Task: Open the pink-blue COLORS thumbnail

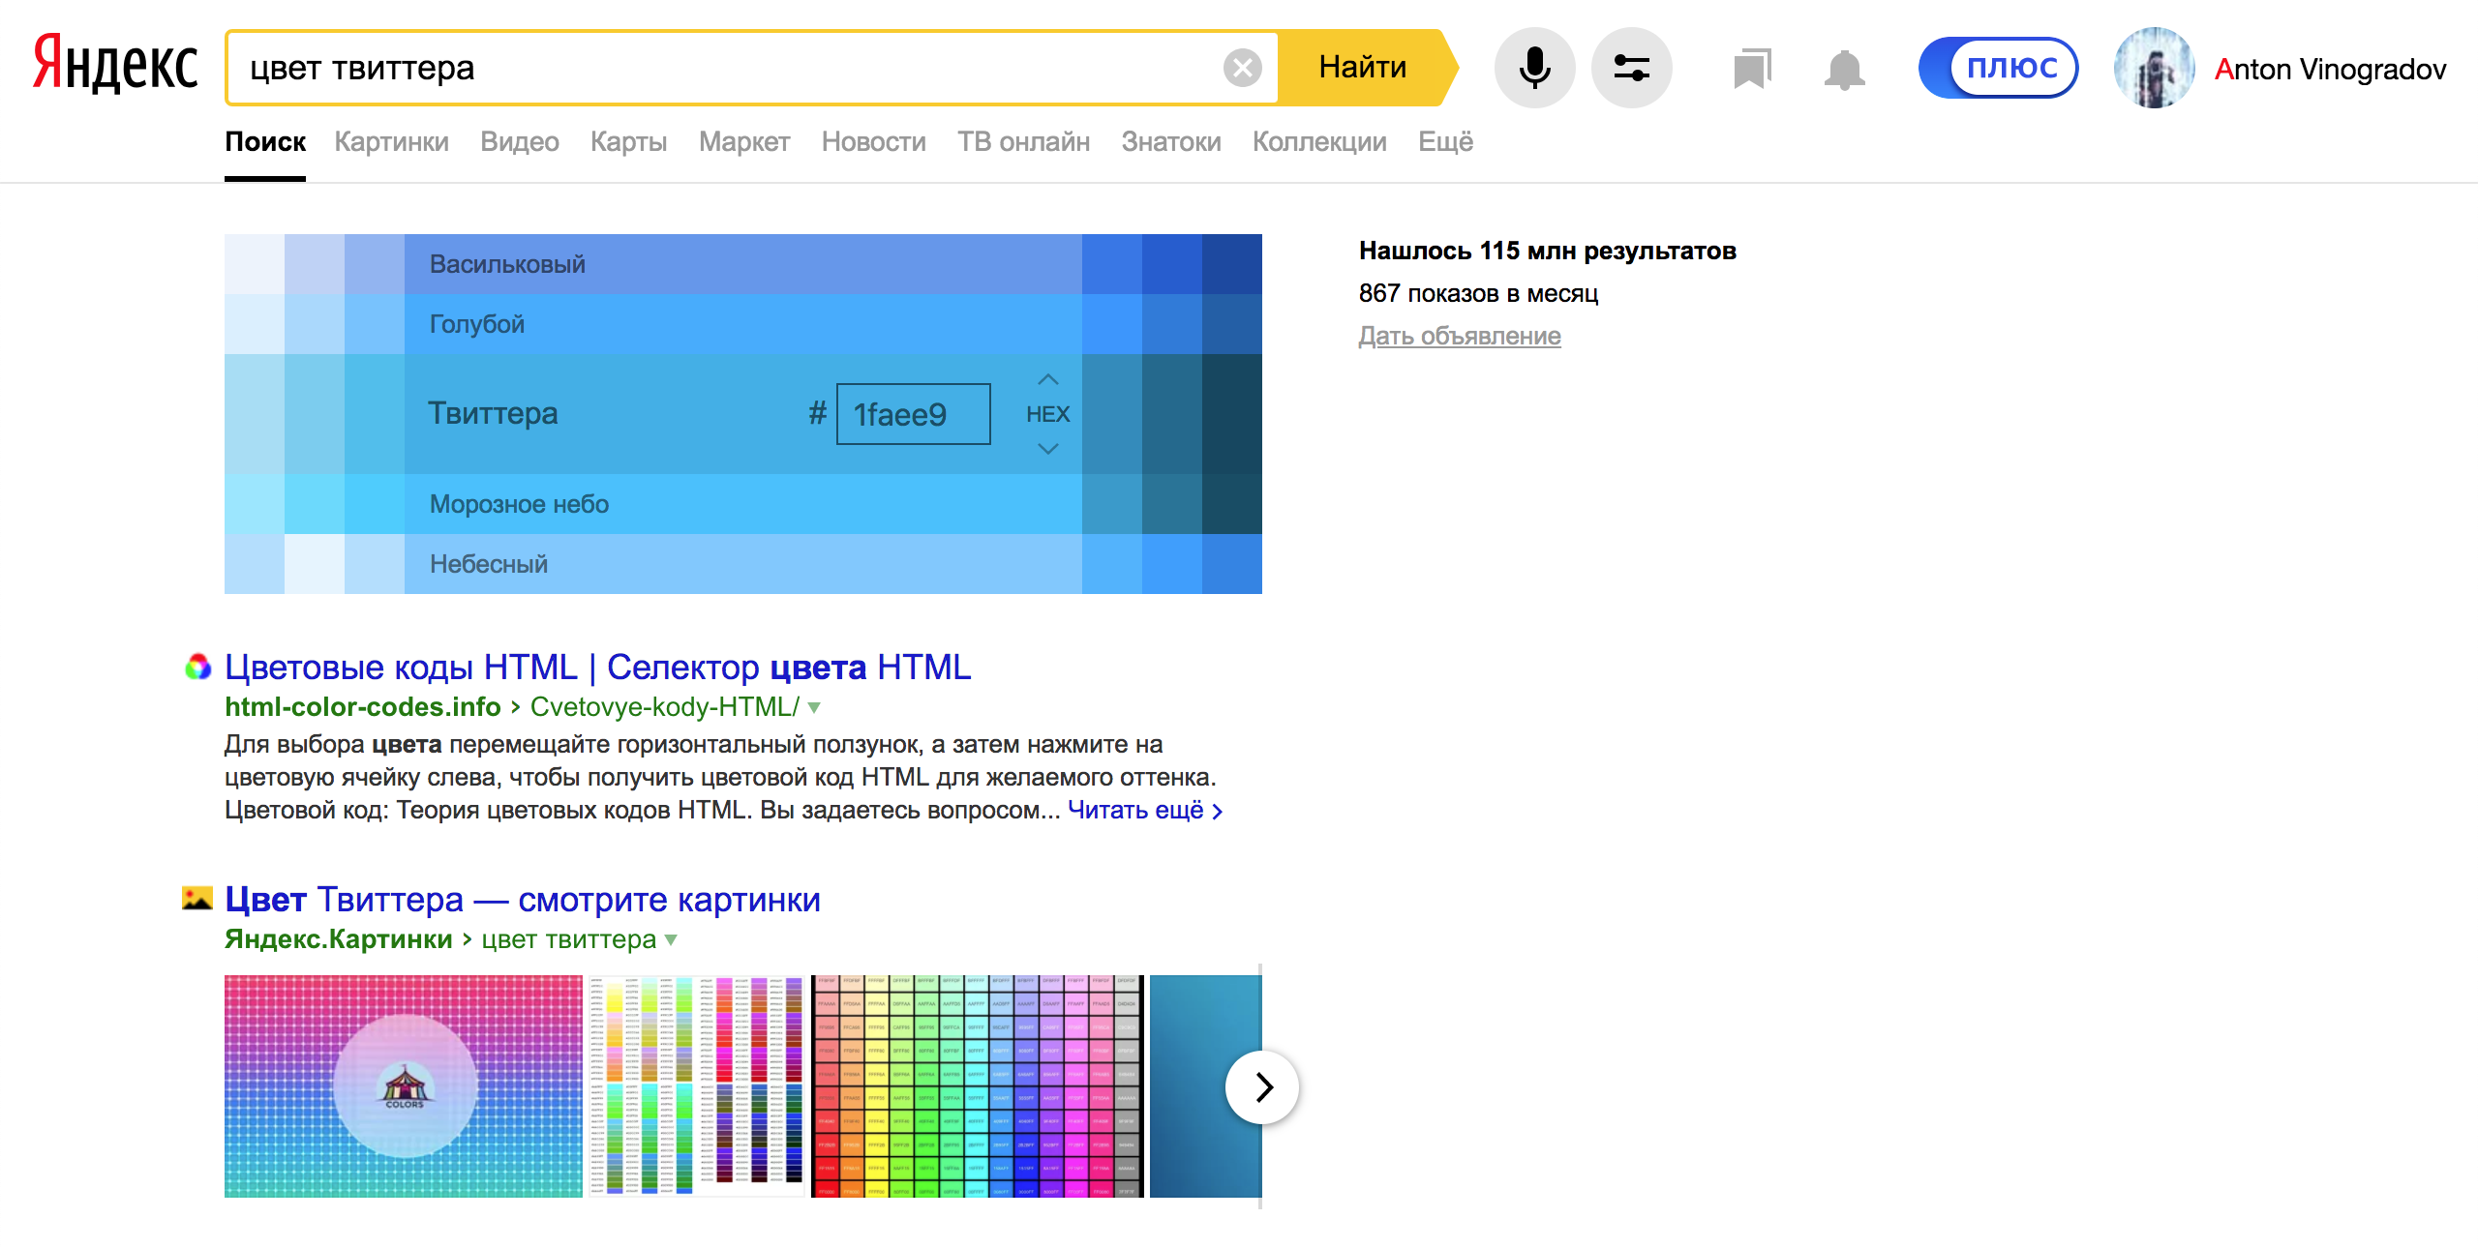Action: pos(404,1086)
